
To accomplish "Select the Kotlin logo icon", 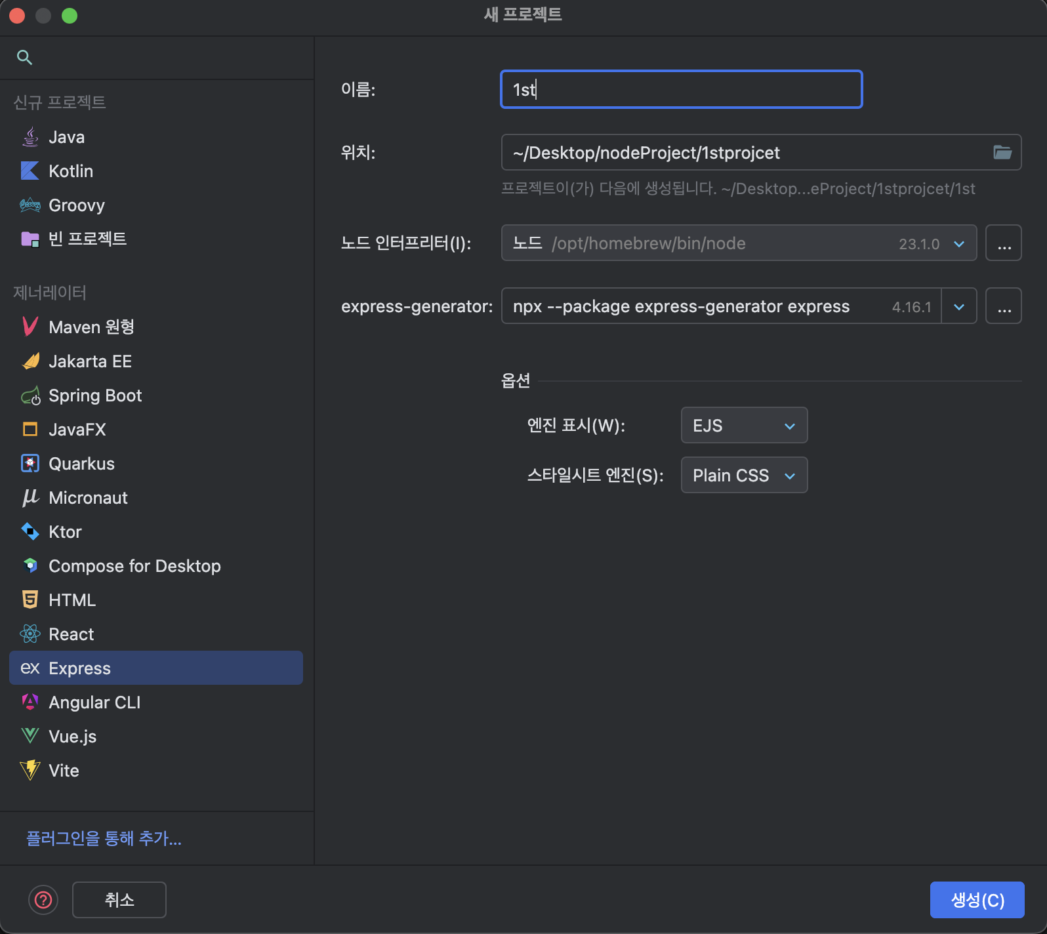I will pyautogui.click(x=30, y=171).
